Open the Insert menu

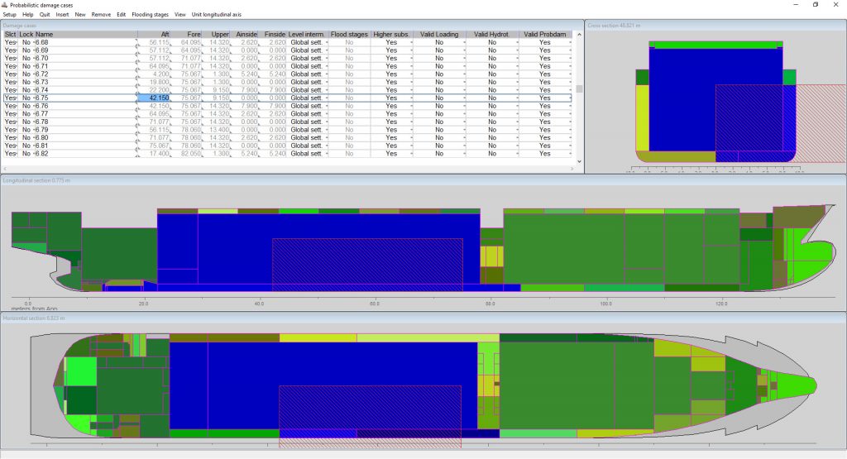coord(62,15)
